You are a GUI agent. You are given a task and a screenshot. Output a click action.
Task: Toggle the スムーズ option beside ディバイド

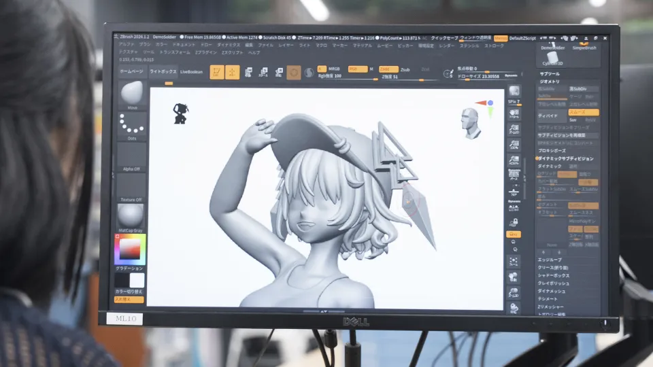click(x=584, y=112)
